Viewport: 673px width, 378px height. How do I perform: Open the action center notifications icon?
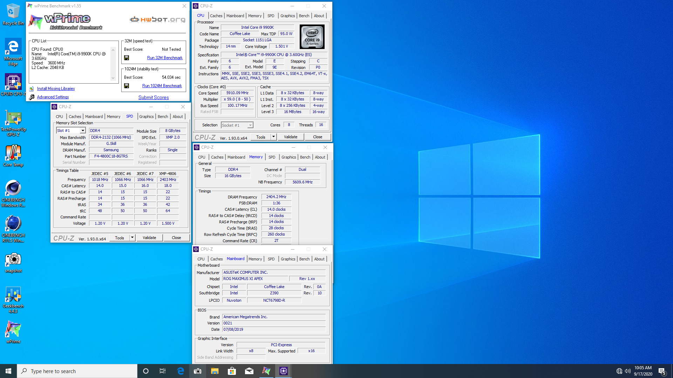point(662,371)
